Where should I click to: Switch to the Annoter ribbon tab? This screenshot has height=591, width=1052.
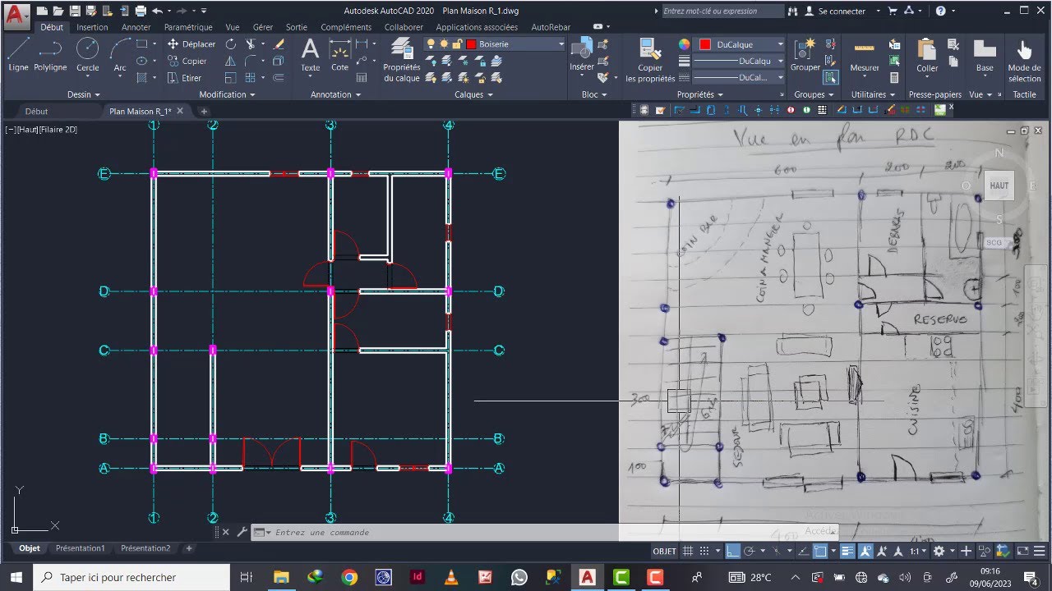click(x=136, y=27)
